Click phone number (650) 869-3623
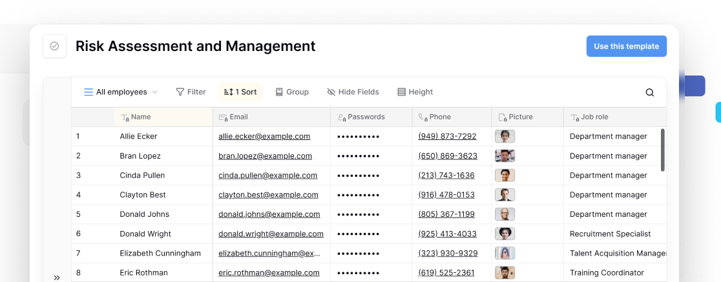Image resolution: width=721 pixels, height=282 pixels. pyautogui.click(x=448, y=156)
